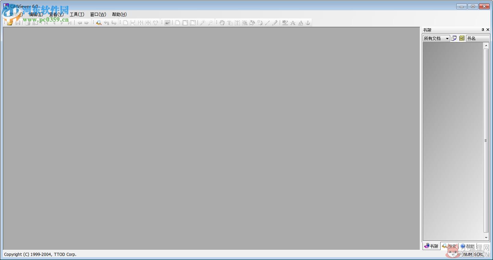Image resolution: width=493 pixels, height=260 pixels.
Task: Click the bookshelf scrollbar down arrow
Action: [486, 237]
